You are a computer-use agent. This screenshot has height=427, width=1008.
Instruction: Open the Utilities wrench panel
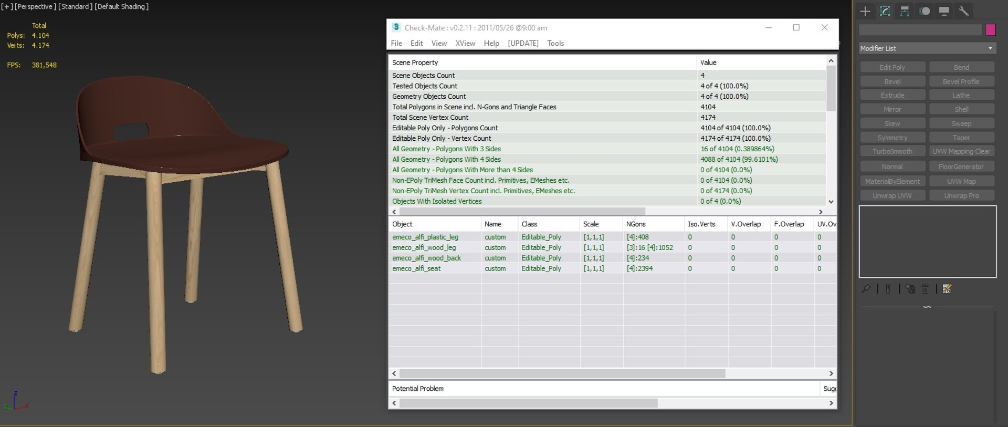coord(963,11)
